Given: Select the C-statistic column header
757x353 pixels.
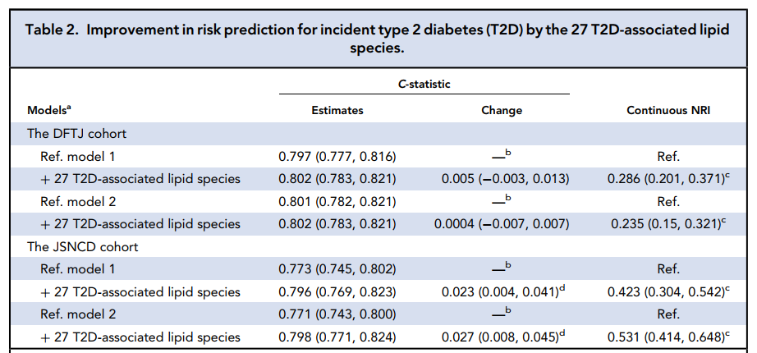Looking at the screenshot, I should click(x=424, y=84).
